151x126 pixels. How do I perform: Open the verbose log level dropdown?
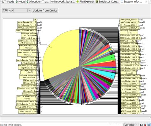[x=131, y=125]
